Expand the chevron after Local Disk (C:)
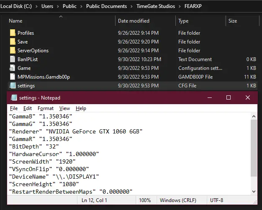262x210 pixels. (36, 6)
